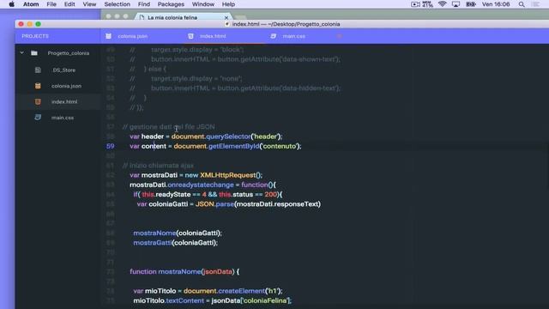Close the main.css tab with red marker
549x309 pixels.
coord(339,36)
